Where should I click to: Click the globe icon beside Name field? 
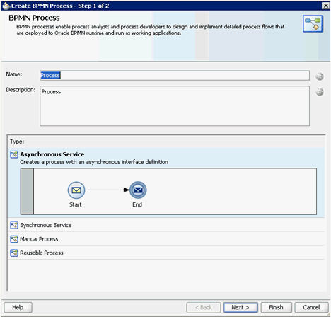[320, 76]
